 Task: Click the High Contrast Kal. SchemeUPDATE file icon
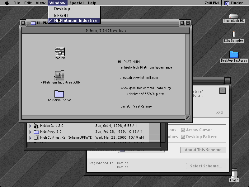click(x=36, y=137)
